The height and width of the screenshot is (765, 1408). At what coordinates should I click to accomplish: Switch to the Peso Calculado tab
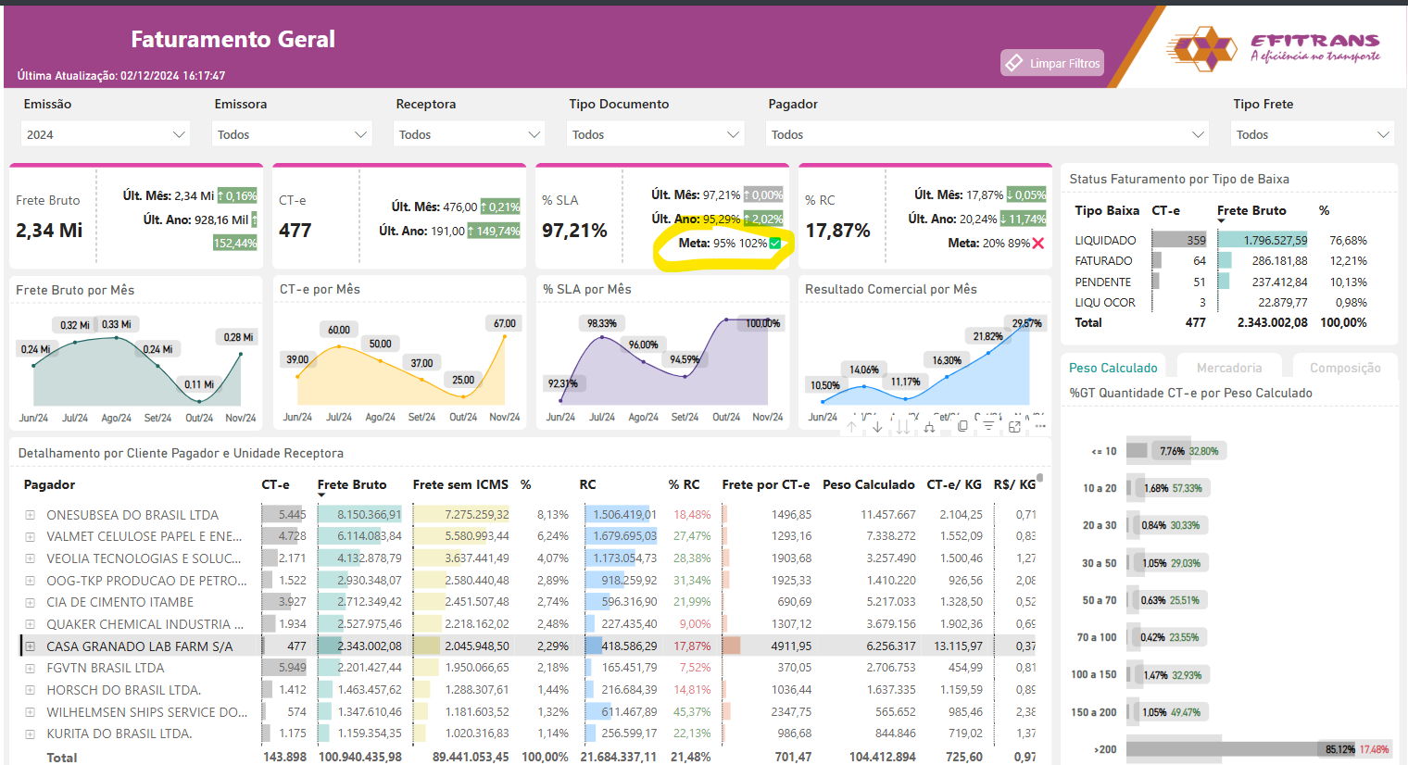click(x=1113, y=368)
